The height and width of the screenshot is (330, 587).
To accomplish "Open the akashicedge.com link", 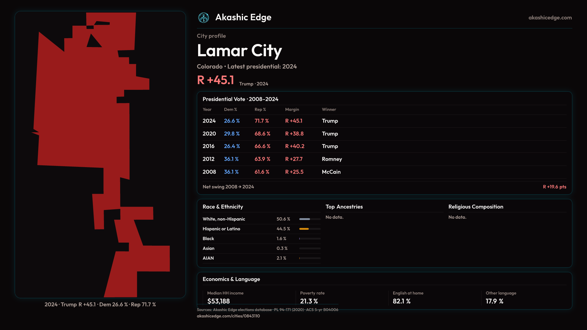I will pyautogui.click(x=550, y=18).
